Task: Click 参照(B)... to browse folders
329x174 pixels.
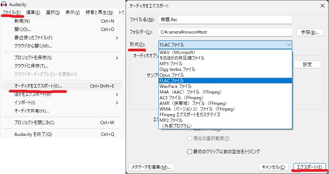Action: pos(310,32)
